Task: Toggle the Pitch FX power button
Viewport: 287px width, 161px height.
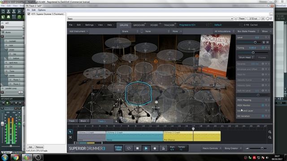Action: pyautogui.click(x=263, y=75)
